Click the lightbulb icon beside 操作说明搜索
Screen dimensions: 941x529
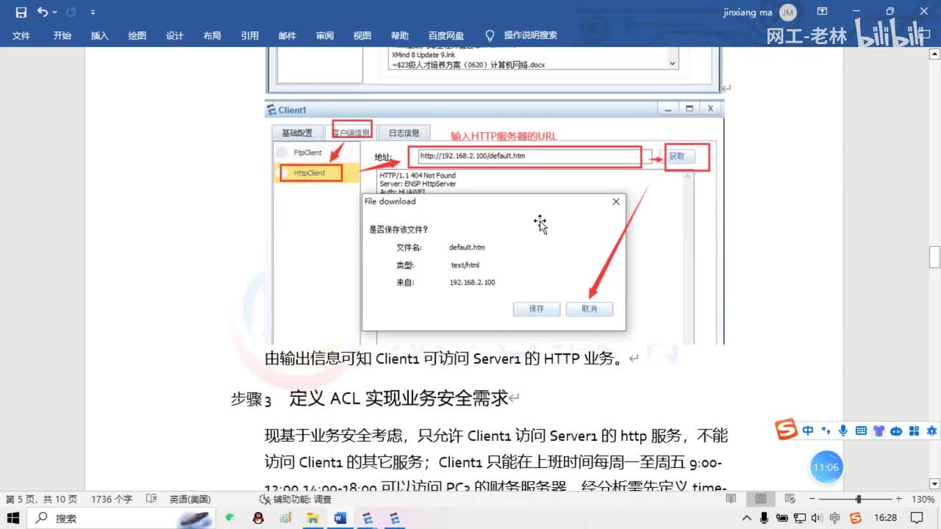pos(490,35)
